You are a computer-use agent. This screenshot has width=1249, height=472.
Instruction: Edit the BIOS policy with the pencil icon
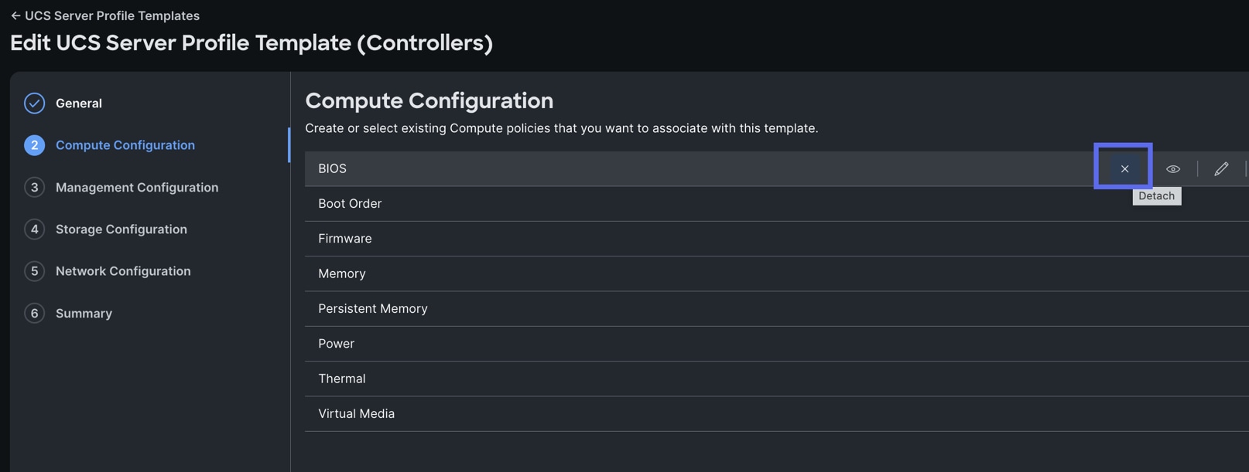pos(1221,168)
